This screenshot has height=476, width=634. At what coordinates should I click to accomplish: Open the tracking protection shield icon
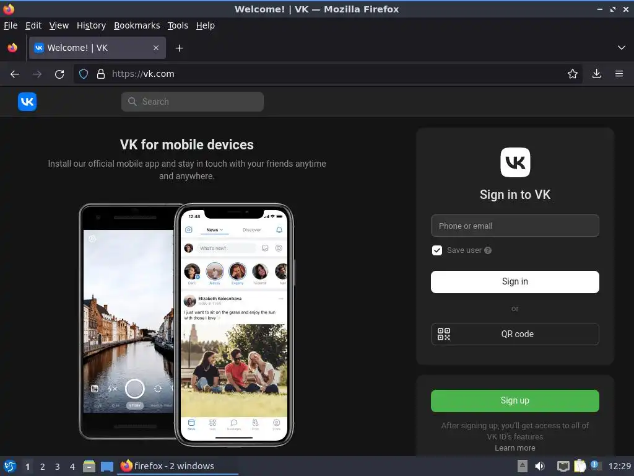84,74
